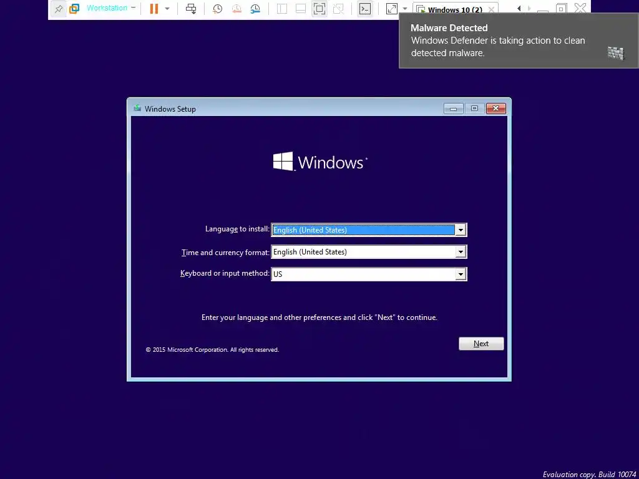Image resolution: width=639 pixels, height=479 pixels.
Task: Open the console view icon
Action: [364, 9]
